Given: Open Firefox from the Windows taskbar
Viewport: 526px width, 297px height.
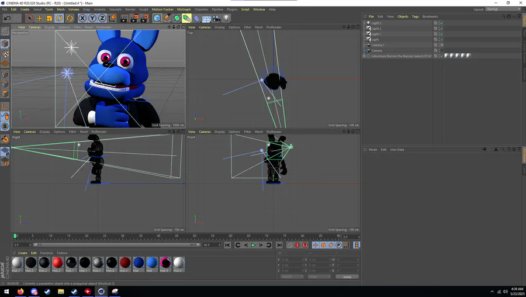Looking at the screenshot, I should click(20, 292).
